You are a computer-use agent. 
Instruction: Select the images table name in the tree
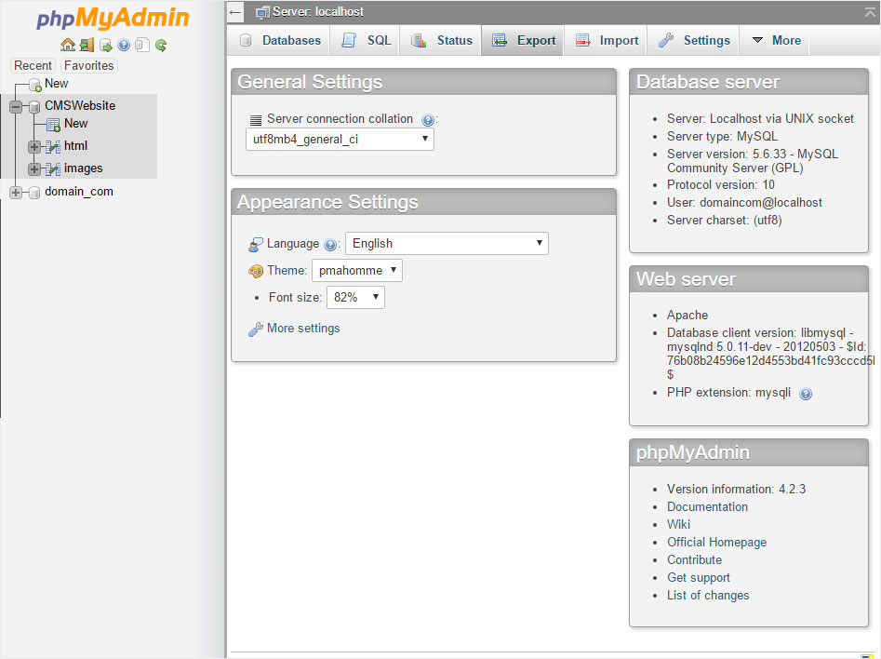pos(83,168)
